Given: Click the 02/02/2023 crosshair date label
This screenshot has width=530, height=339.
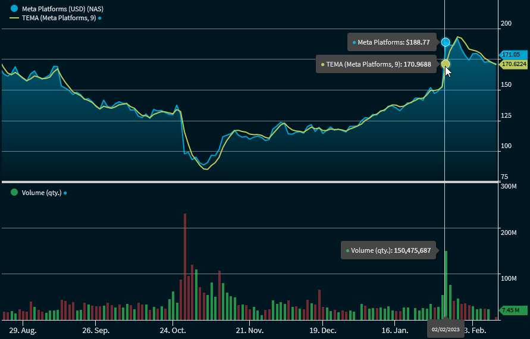Looking at the screenshot, I should click(446, 329).
